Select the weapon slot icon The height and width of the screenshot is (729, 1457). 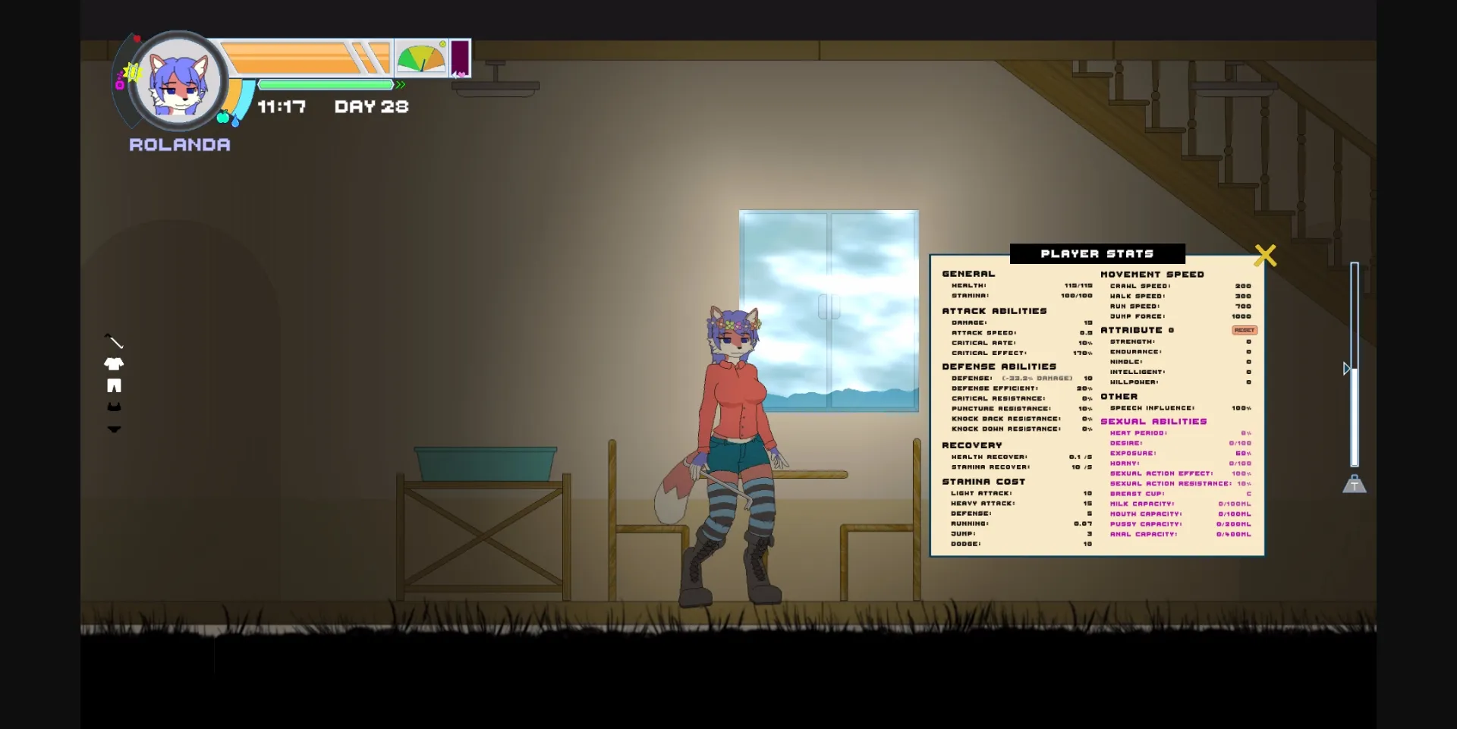(114, 341)
